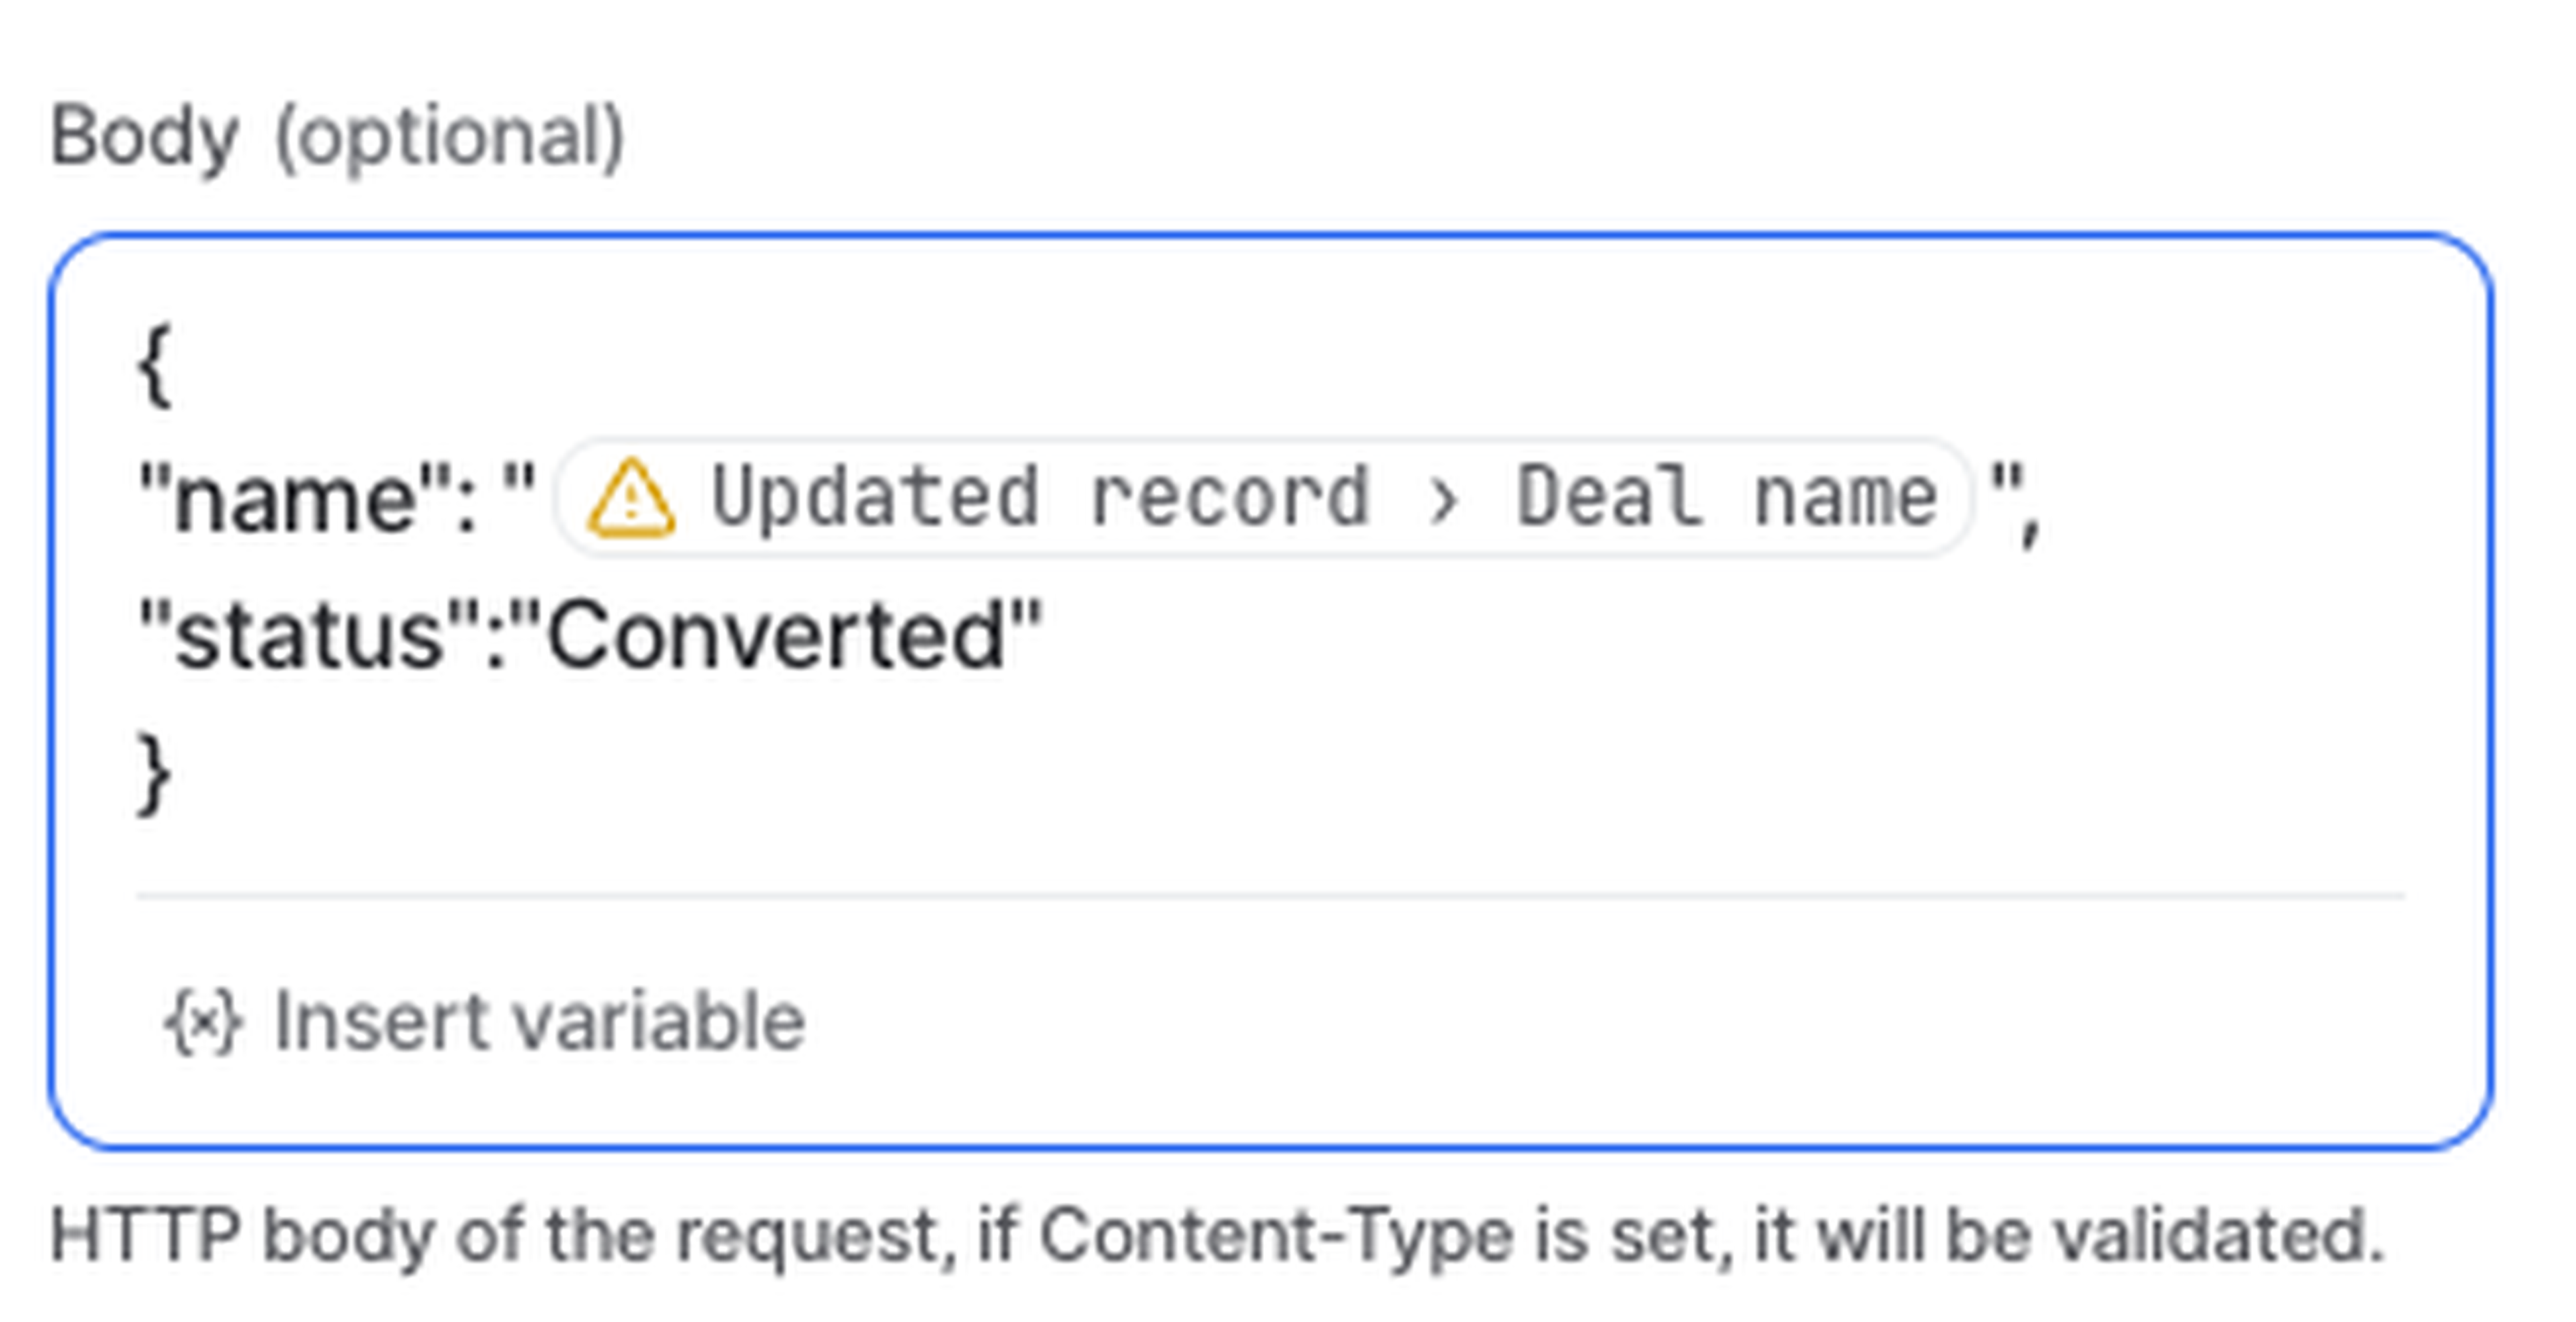Click the warning triangle icon in variable chip
The height and width of the screenshot is (1322, 2576).
click(631, 498)
